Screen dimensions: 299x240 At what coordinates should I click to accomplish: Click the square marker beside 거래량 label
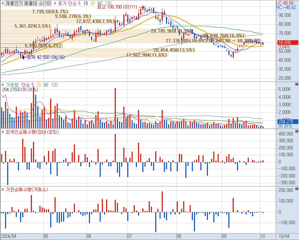pos(3,84)
